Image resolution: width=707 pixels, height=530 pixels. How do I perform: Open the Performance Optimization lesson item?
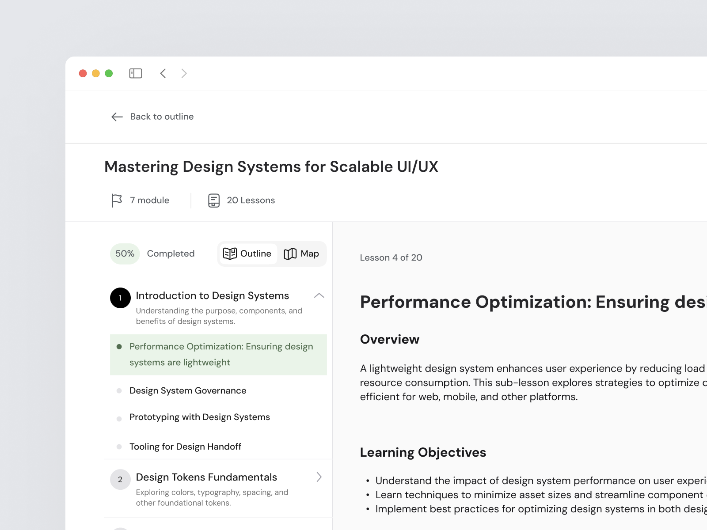[x=221, y=354]
